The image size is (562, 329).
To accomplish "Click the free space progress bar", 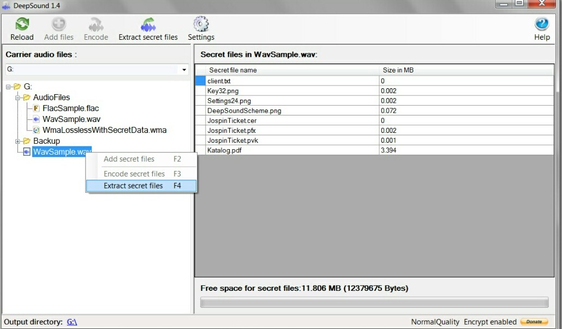I will 374,302.
